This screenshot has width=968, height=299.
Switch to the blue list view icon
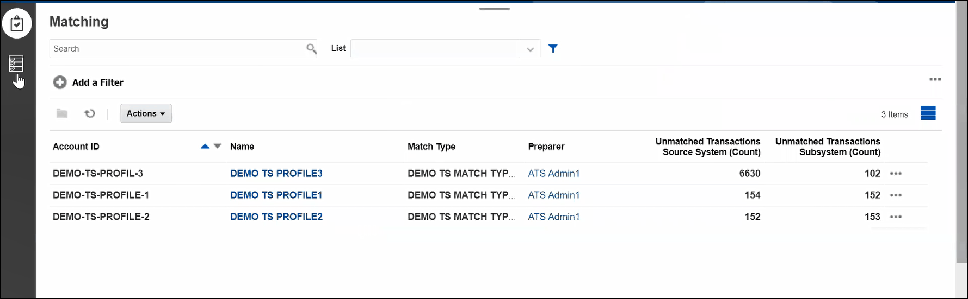(928, 113)
